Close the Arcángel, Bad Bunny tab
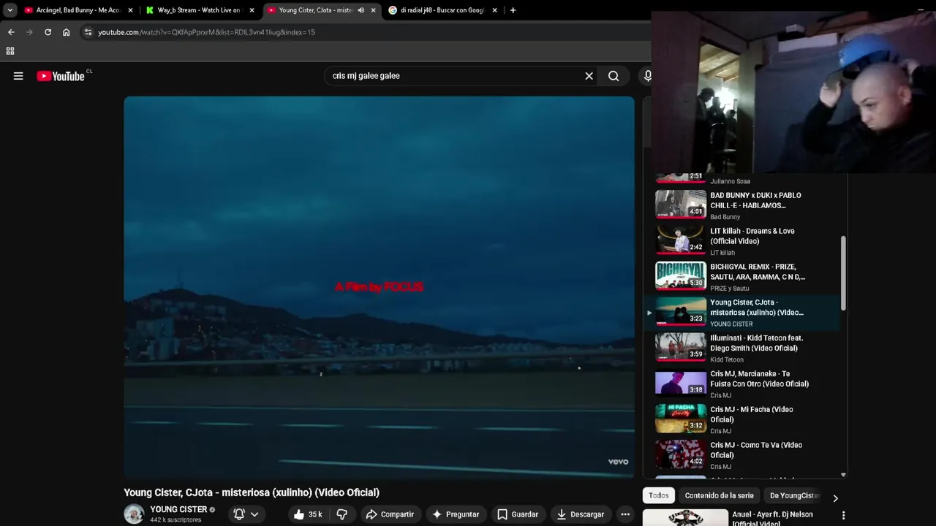 pyautogui.click(x=130, y=10)
